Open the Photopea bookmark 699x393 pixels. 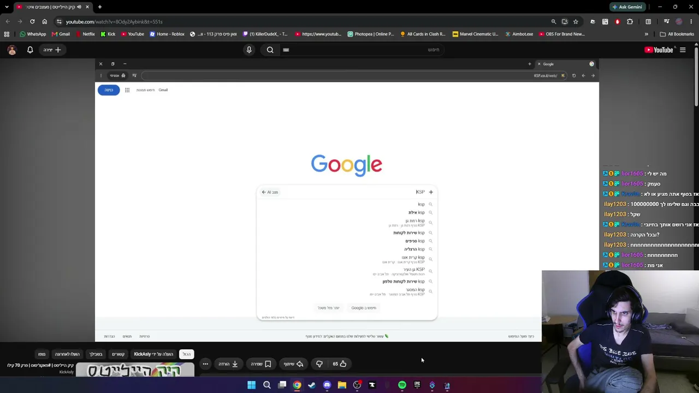370,34
